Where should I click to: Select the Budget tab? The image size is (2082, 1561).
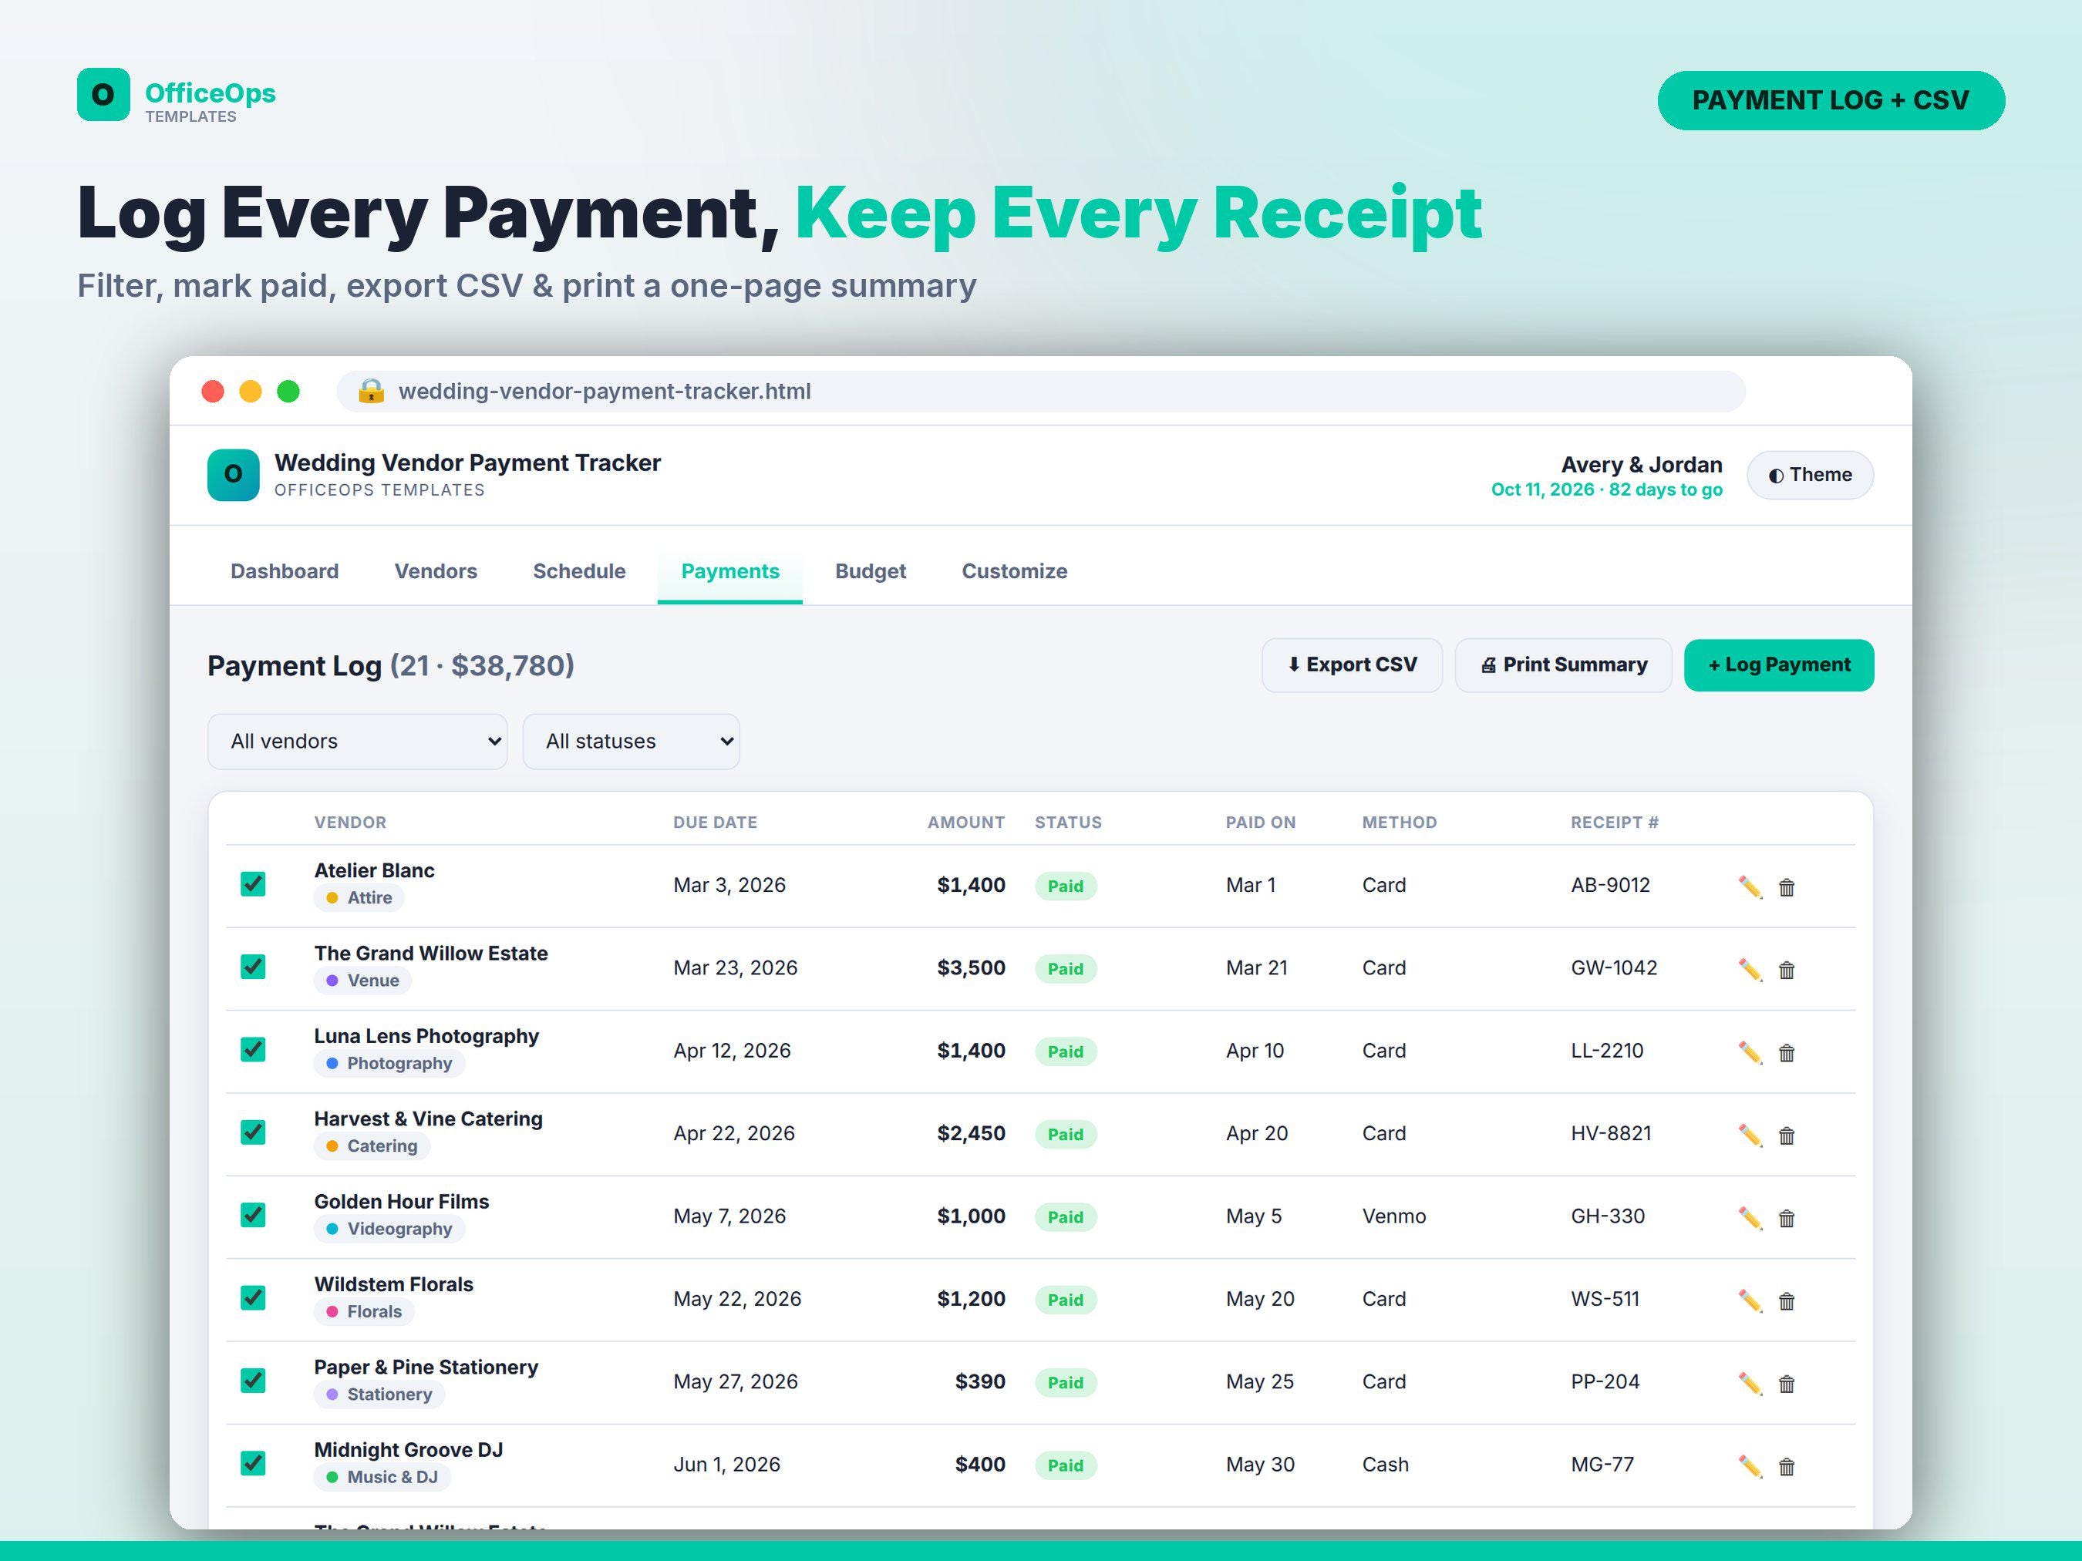click(871, 571)
